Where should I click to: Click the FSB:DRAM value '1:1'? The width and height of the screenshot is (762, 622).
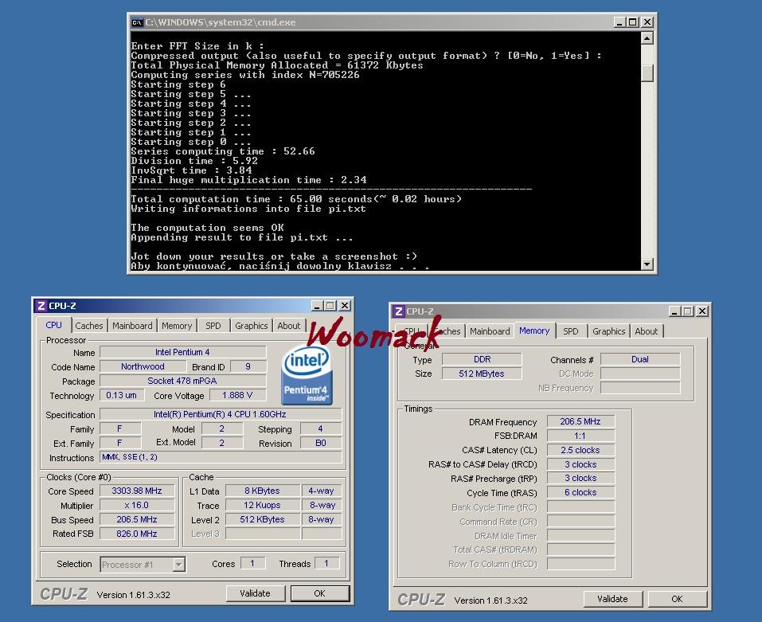tap(580, 436)
